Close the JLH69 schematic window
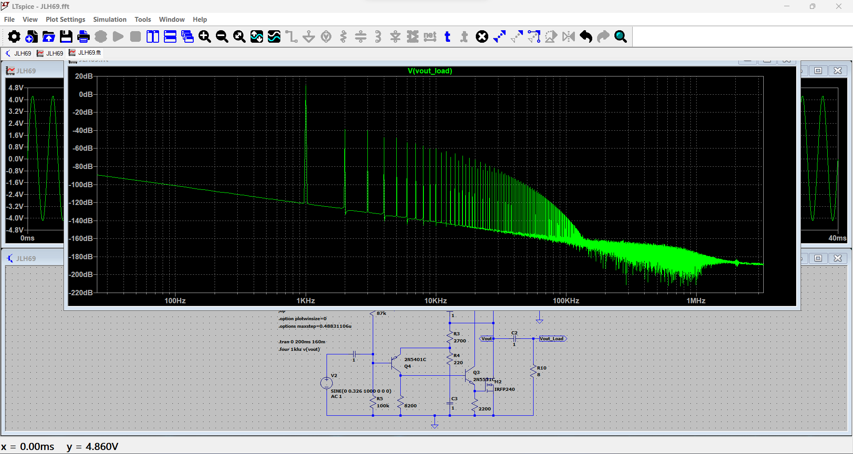The height and width of the screenshot is (454, 853). [x=837, y=258]
